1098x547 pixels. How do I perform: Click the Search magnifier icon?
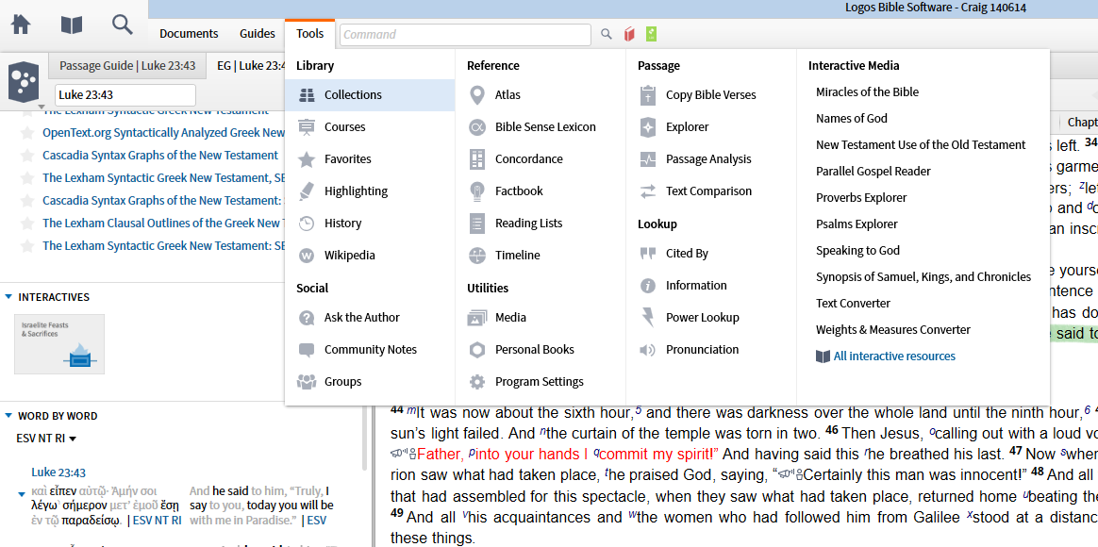[x=123, y=25]
